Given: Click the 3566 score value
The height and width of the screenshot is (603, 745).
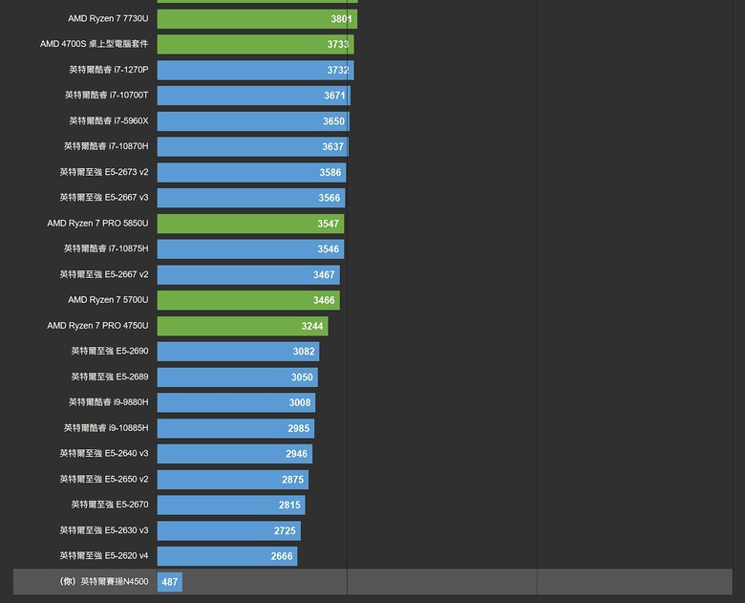Looking at the screenshot, I should [330, 198].
